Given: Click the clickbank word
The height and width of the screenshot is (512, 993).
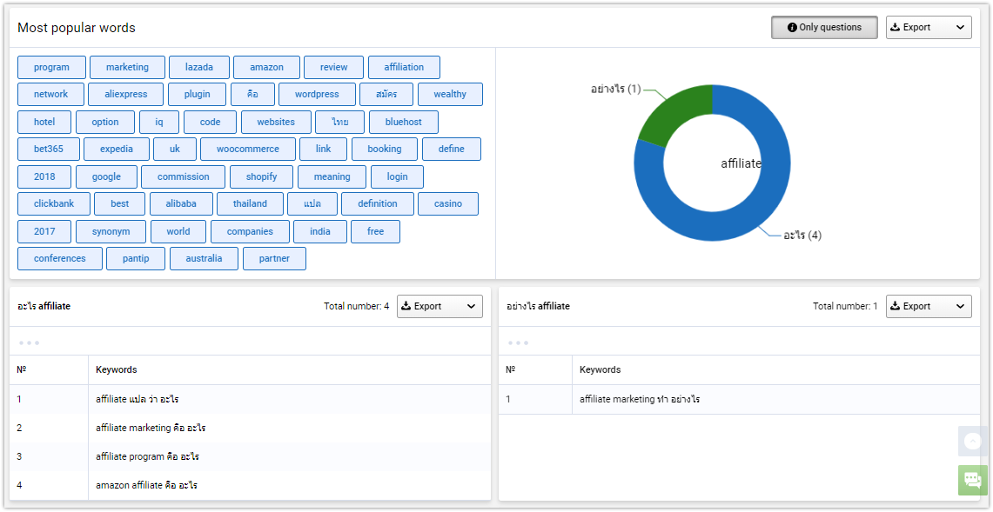Looking at the screenshot, I should pyautogui.click(x=54, y=203).
